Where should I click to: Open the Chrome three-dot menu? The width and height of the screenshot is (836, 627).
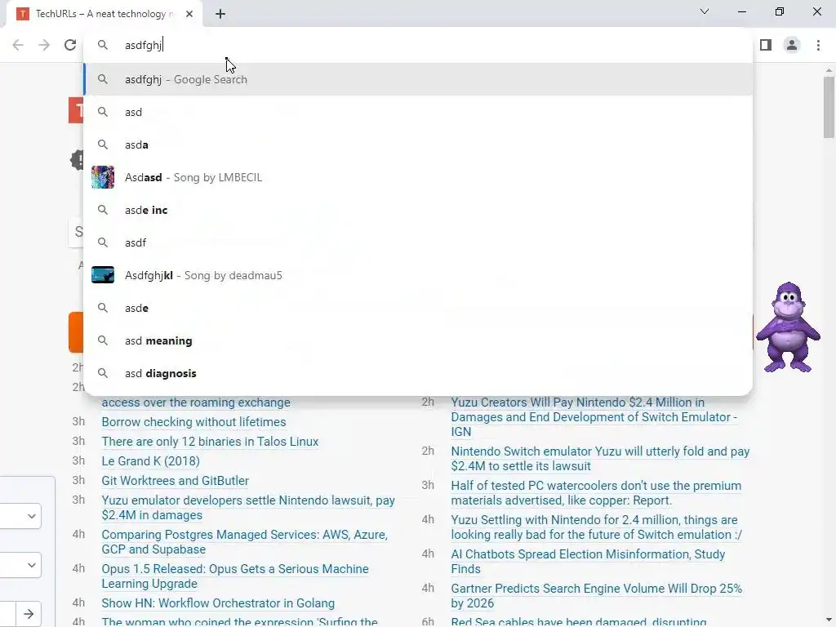pyautogui.click(x=818, y=45)
